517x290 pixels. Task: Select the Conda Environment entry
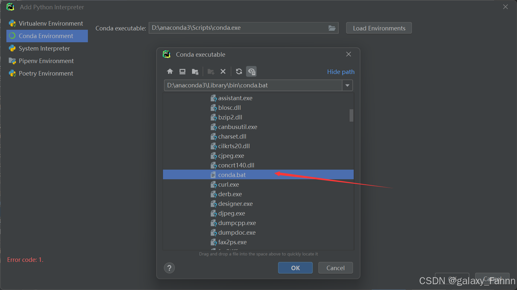47,36
